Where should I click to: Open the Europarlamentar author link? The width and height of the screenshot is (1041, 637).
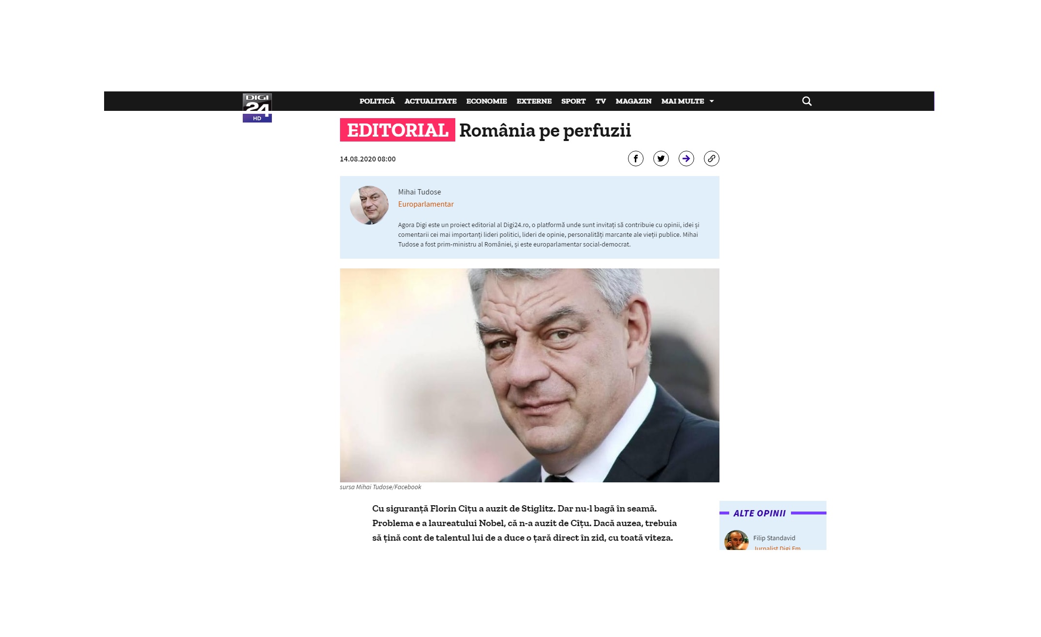click(x=426, y=204)
